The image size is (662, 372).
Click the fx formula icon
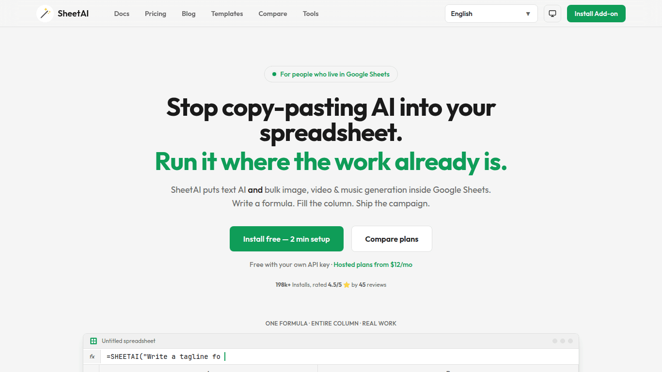tap(92, 356)
